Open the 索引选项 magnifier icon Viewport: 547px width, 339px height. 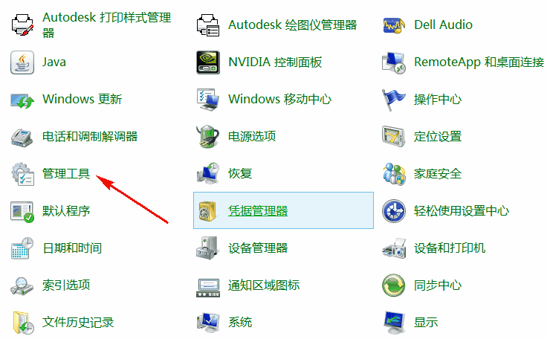pyautogui.click(x=22, y=285)
